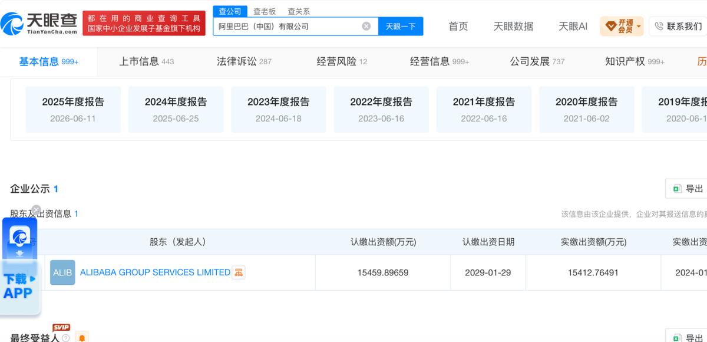The height and width of the screenshot is (342, 707).
Task: Clear the search box text
Action: [366, 26]
